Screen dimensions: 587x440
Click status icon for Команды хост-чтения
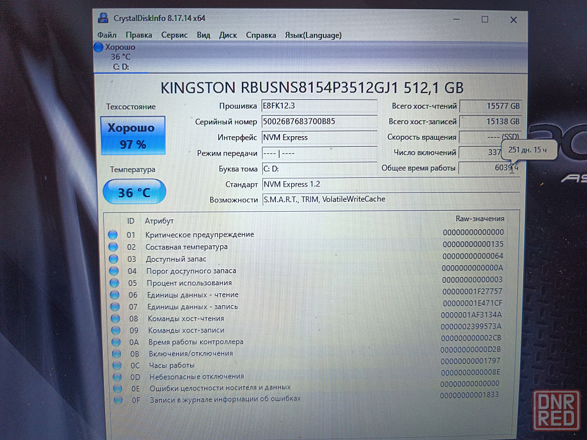(115, 319)
